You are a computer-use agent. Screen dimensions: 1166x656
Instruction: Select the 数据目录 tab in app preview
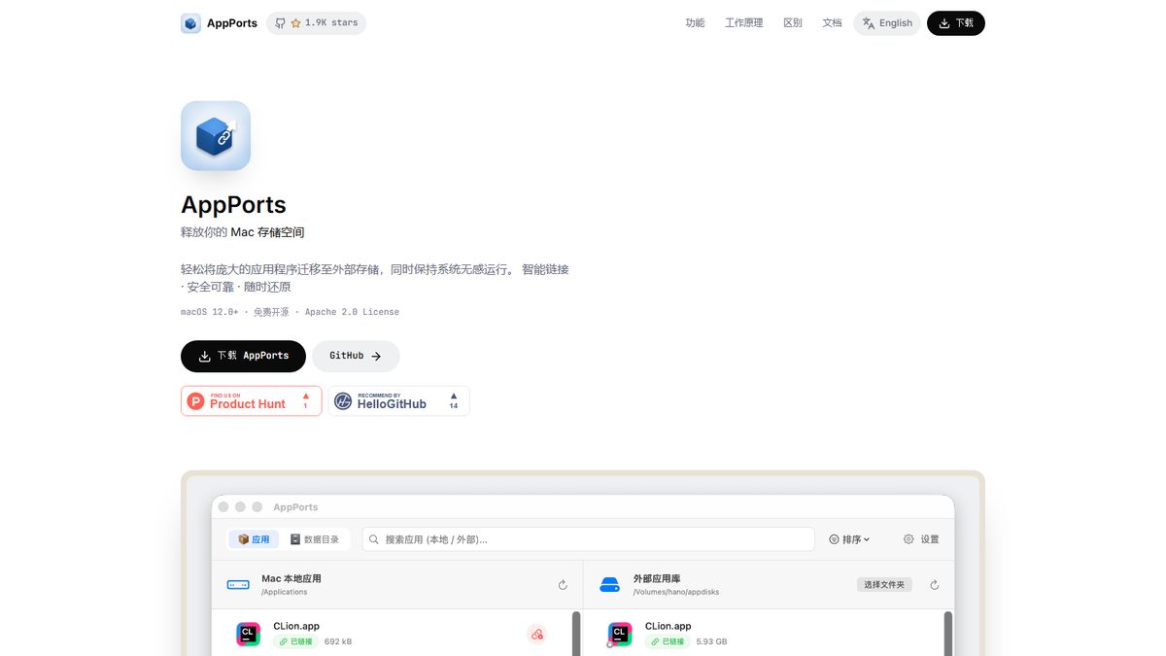tap(315, 539)
